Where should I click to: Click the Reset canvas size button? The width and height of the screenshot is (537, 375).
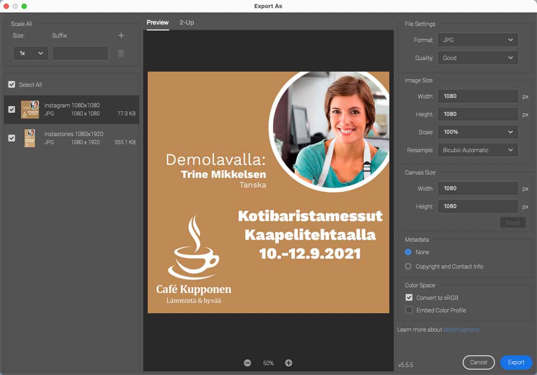tap(513, 222)
